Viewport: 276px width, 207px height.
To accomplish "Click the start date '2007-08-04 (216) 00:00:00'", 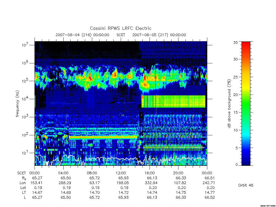I will [82, 35].
